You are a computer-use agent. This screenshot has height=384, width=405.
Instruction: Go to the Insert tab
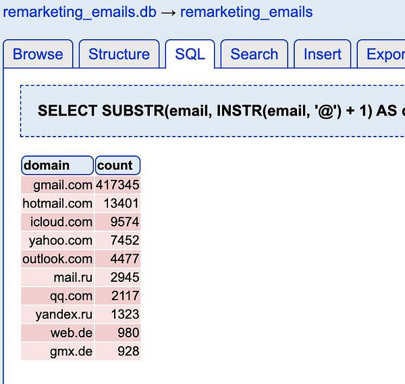(323, 54)
